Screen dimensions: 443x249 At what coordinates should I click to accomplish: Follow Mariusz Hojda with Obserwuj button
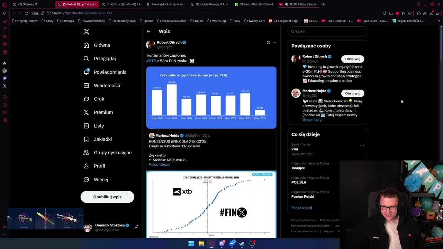(x=353, y=93)
